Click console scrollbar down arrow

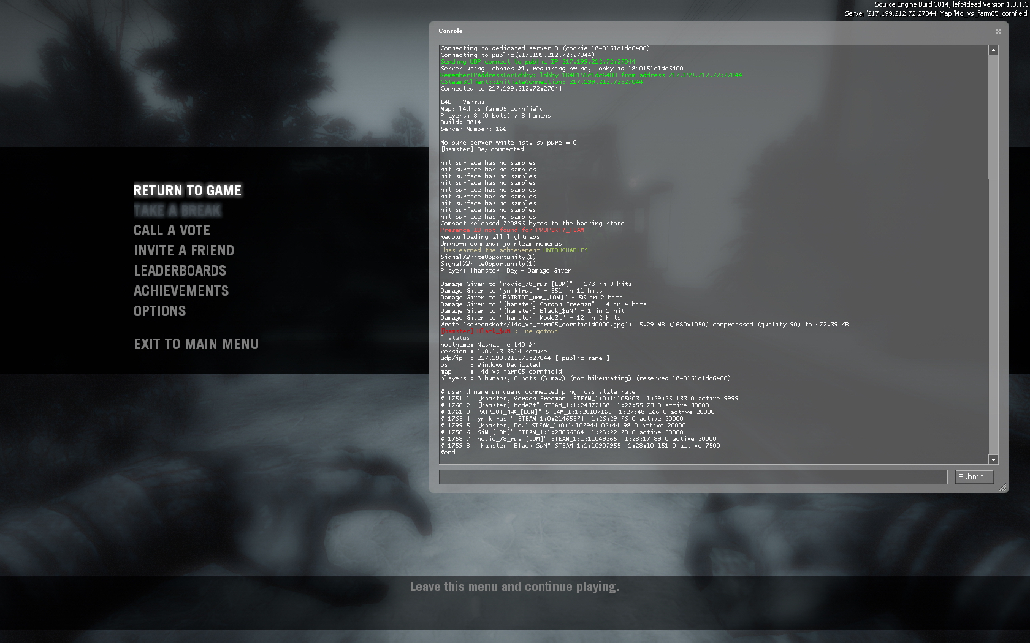click(x=993, y=459)
